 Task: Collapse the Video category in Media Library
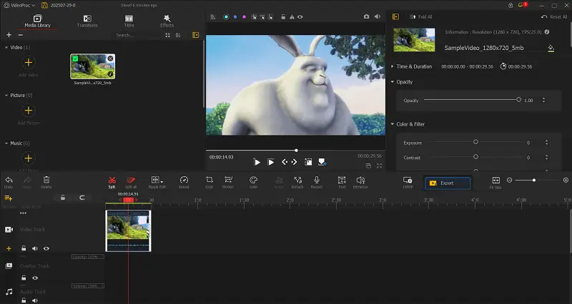click(6, 47)
